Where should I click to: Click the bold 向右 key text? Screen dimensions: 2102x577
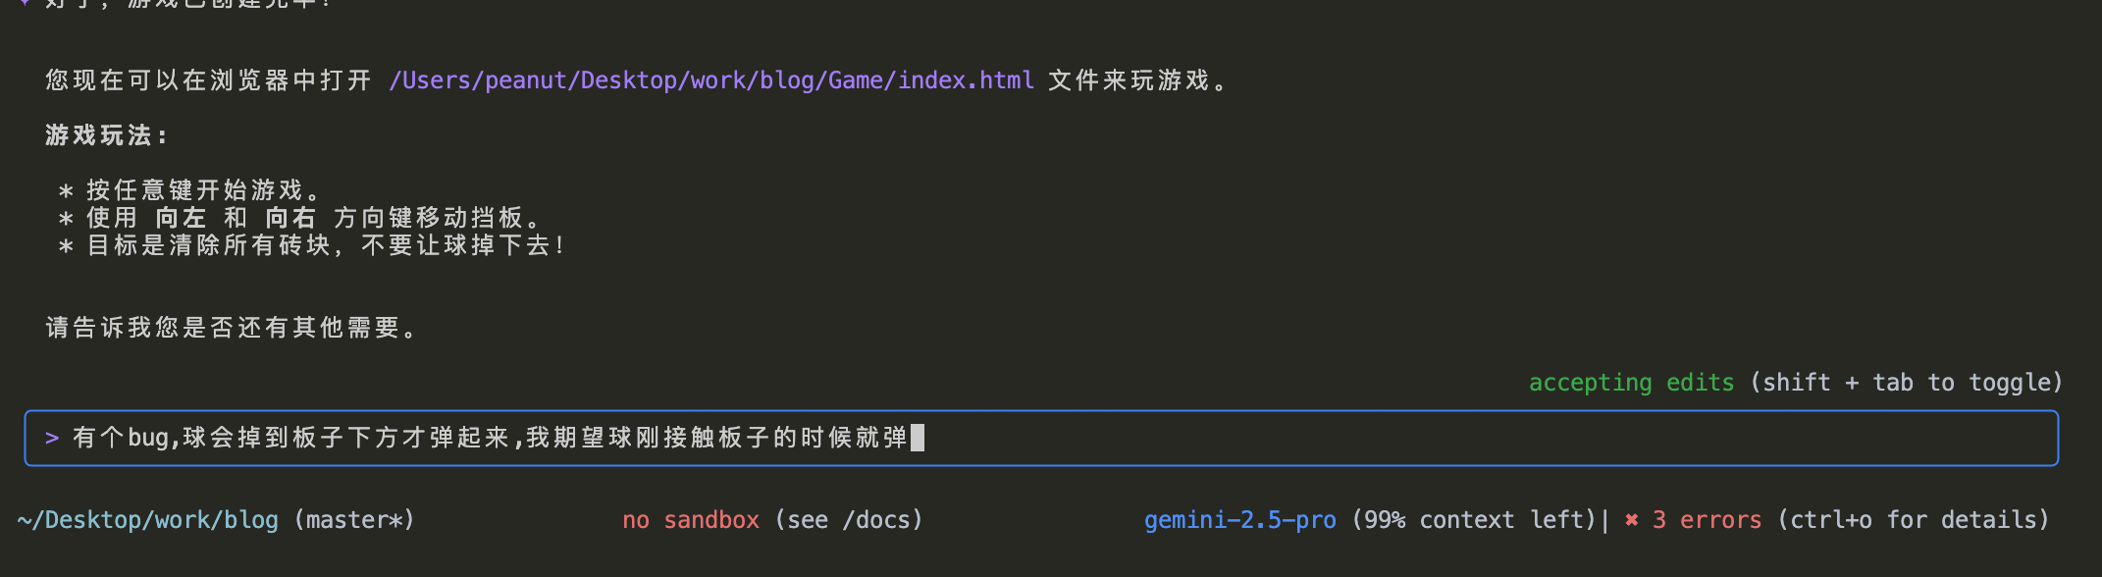click(290, 218)
